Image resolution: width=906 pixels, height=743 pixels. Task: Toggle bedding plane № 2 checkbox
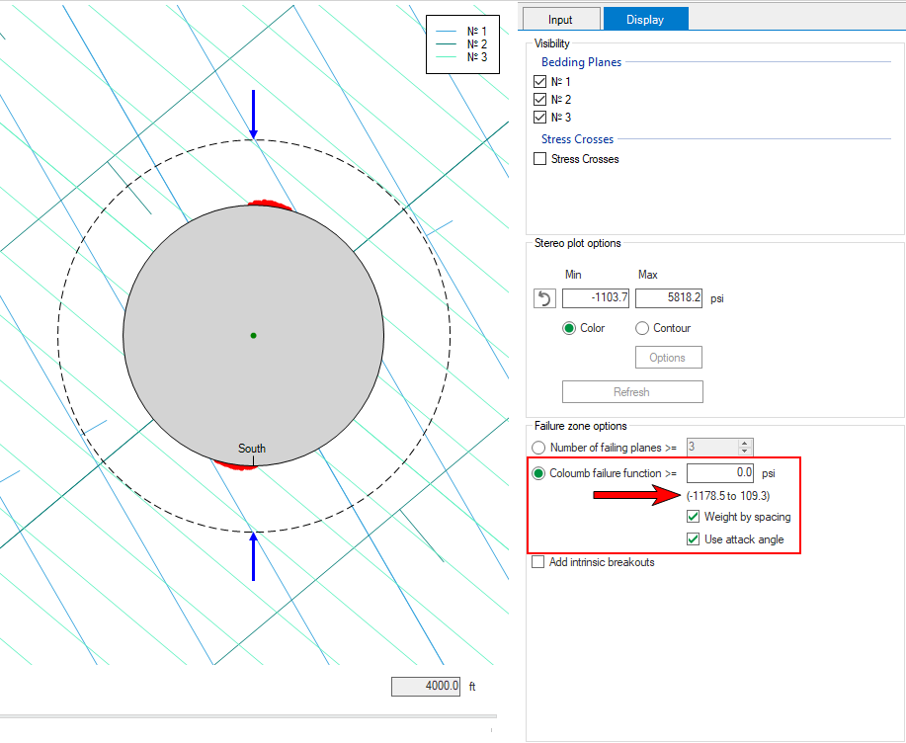pyautogui.click(x=539, y=100)
